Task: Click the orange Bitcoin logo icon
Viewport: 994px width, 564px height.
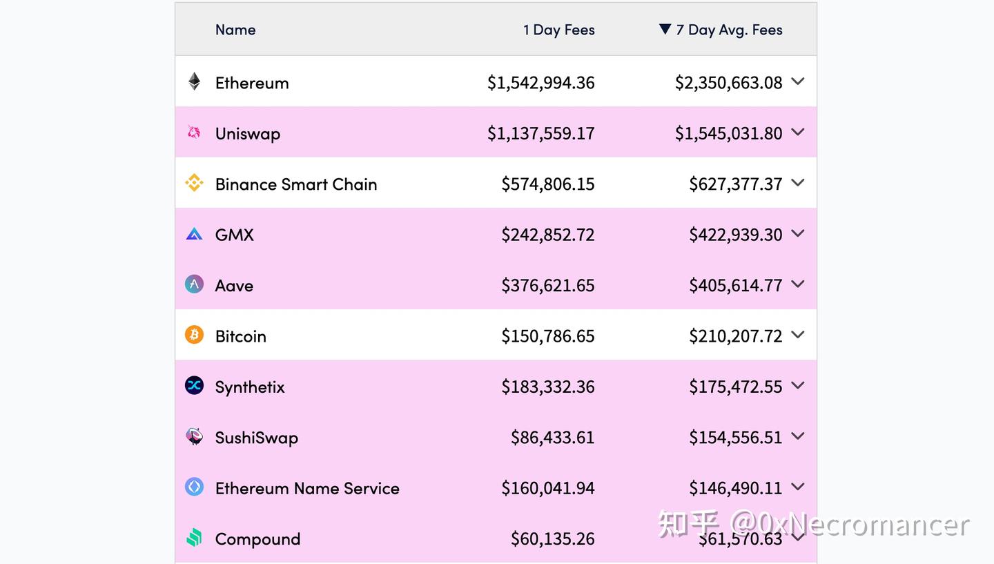Action: click(194, 335)
